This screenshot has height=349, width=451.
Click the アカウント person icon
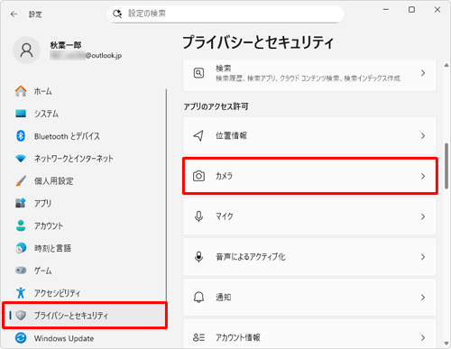(21, 225)
